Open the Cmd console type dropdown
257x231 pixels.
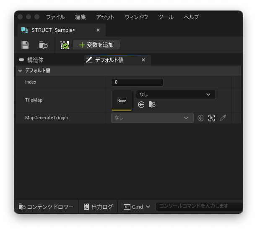click(x=137, y=207)
